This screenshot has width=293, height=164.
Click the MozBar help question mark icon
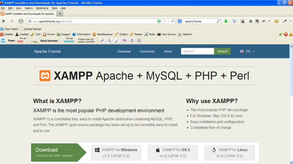[x=139, y=40]
